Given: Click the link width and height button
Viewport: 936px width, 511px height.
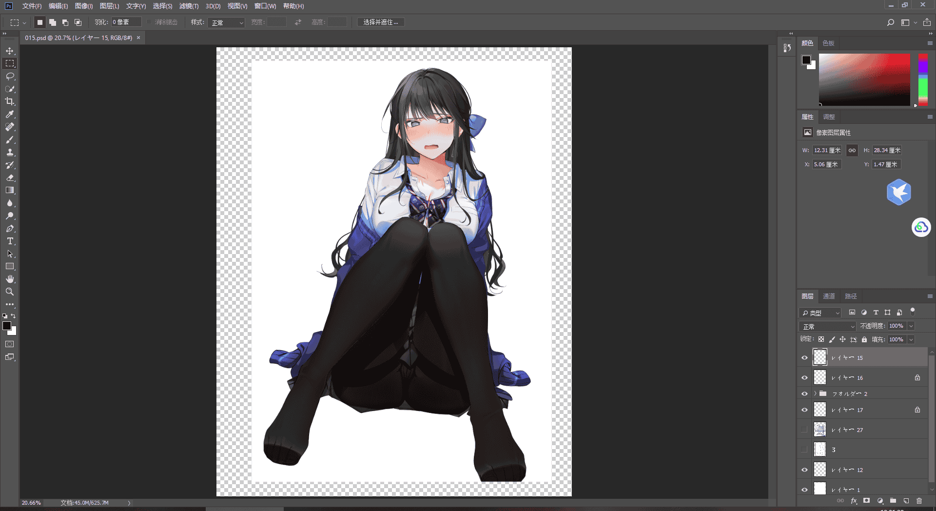Looking at the screenshot, I should (852, 150).
